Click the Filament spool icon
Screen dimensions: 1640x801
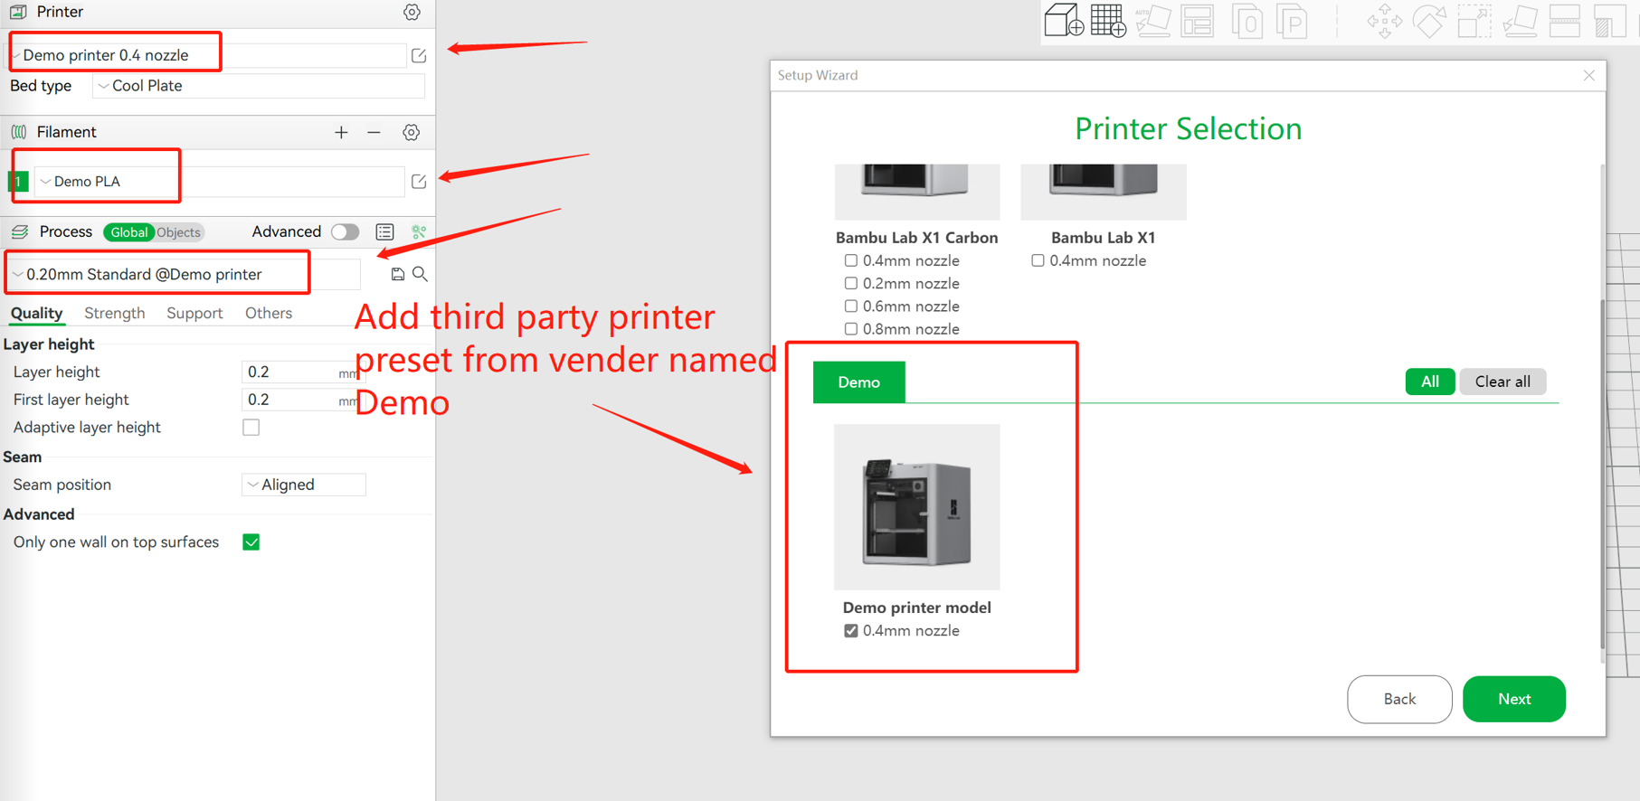(19, 133)
